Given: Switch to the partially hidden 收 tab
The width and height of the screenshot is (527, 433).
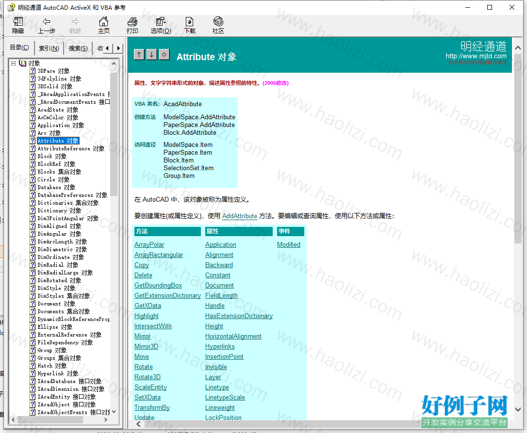Looking at the screenshot, I should click(x=99, y=48).
